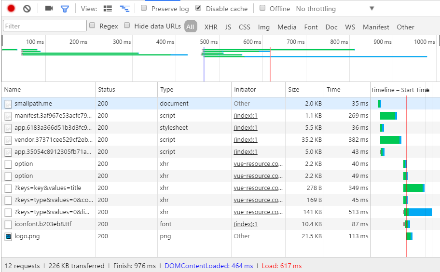Enable the Regex filter checkbox
The image size is (440, 272).
(92, 25)
